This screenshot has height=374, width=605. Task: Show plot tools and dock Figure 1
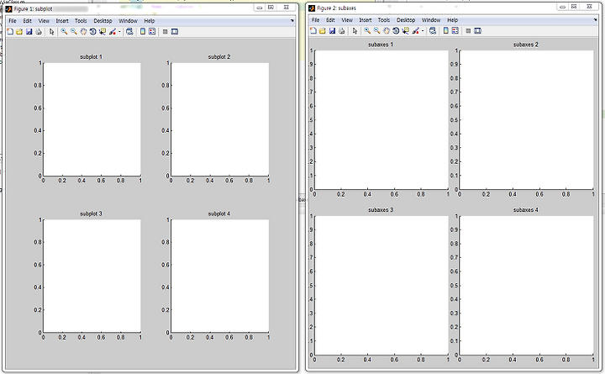(x=175, y=32)
